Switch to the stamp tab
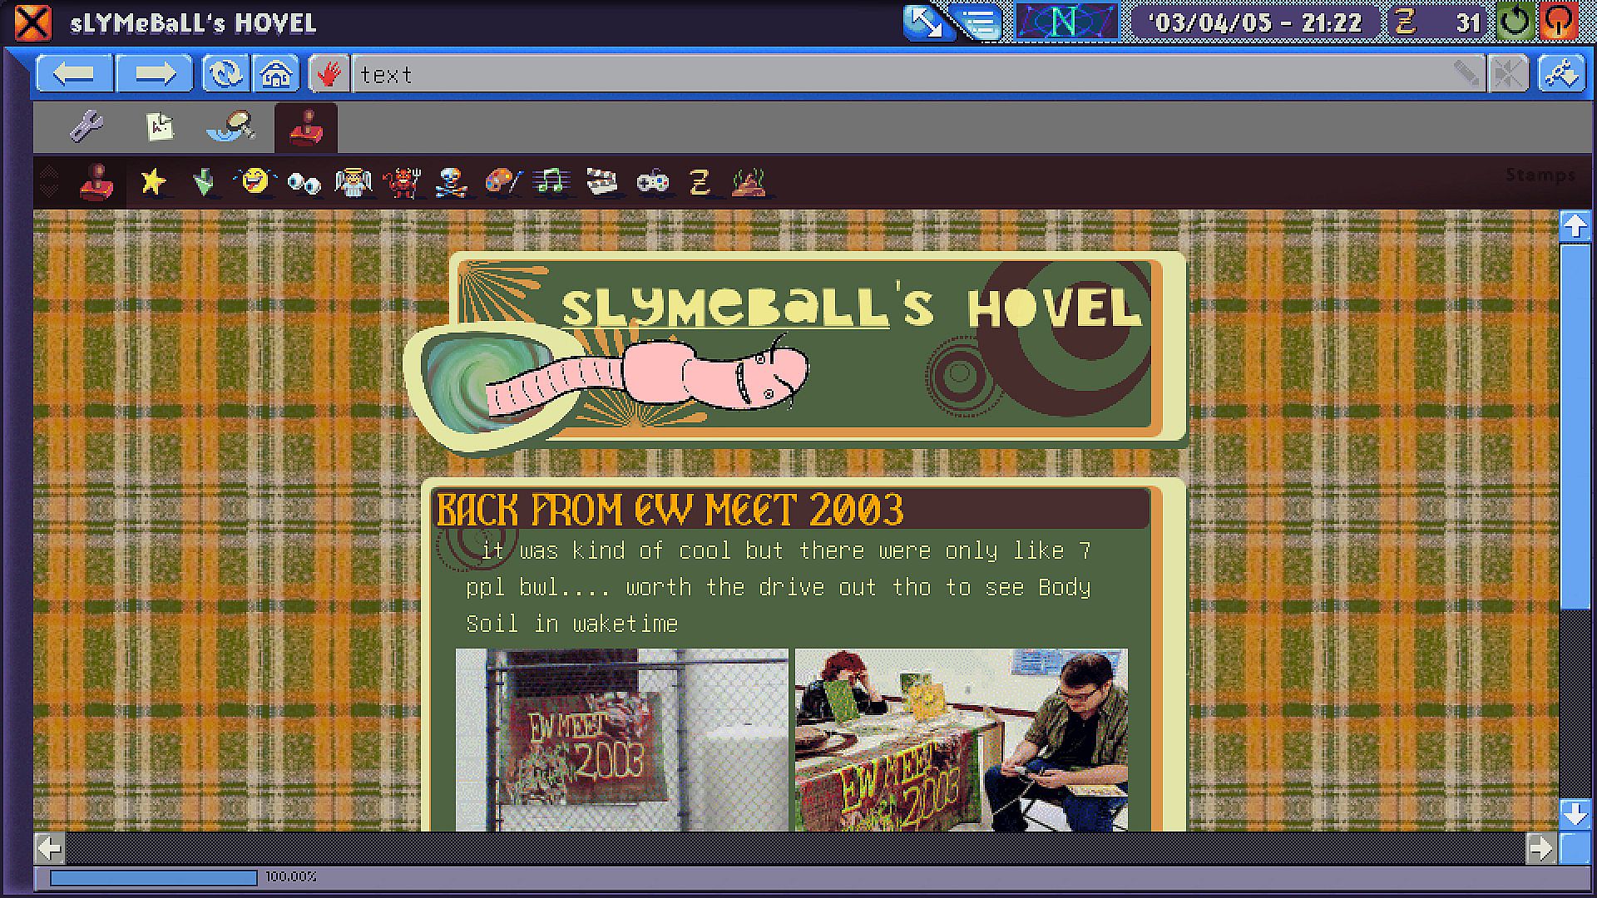The width and height of the screenshot is (1597, 898). [x=305, y=127]
